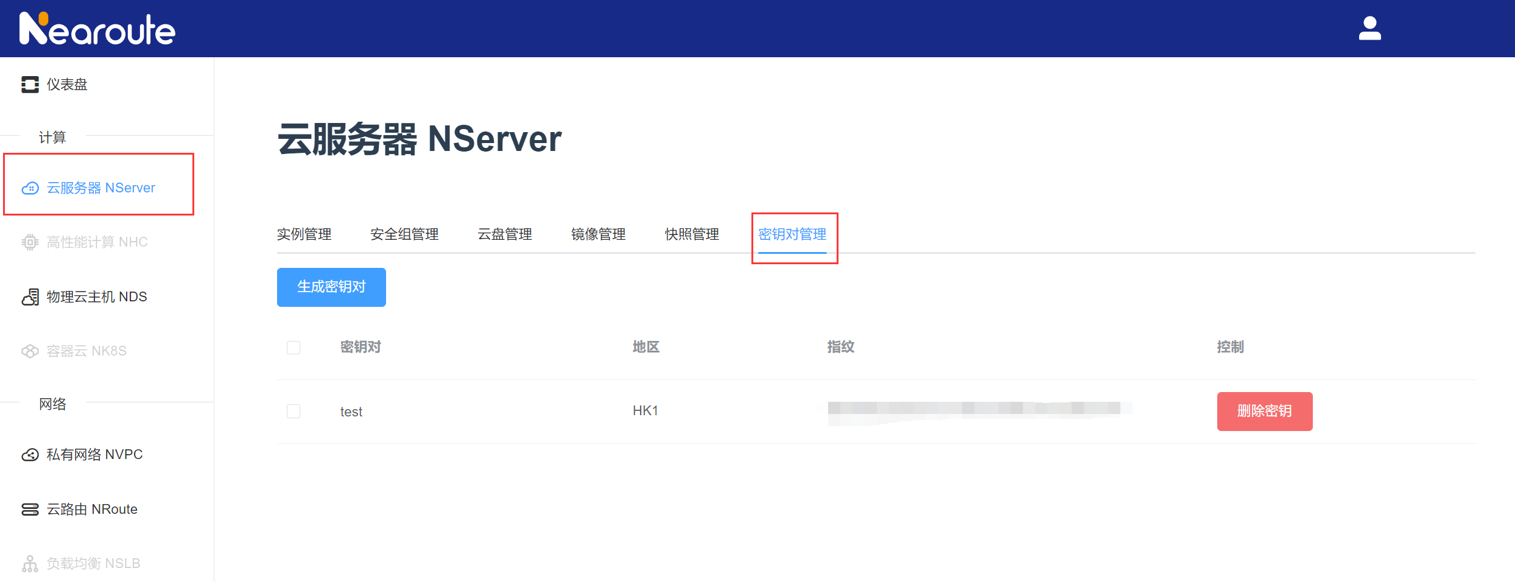Click the user account avatar icon
1515x582 pixels.
[x=1369, y=29]
